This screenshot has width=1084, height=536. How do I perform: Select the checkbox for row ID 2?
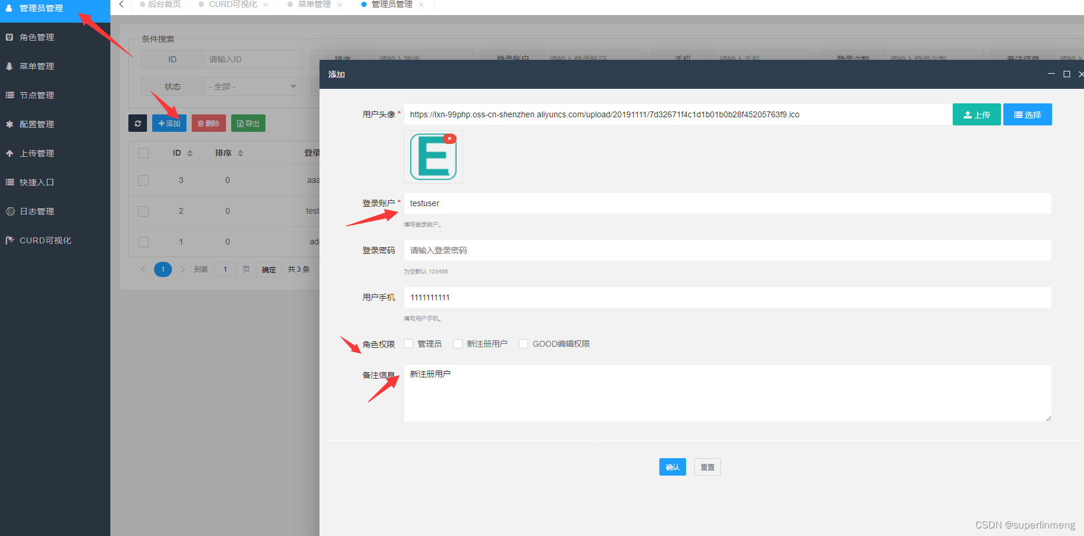(x=143, y=211)
